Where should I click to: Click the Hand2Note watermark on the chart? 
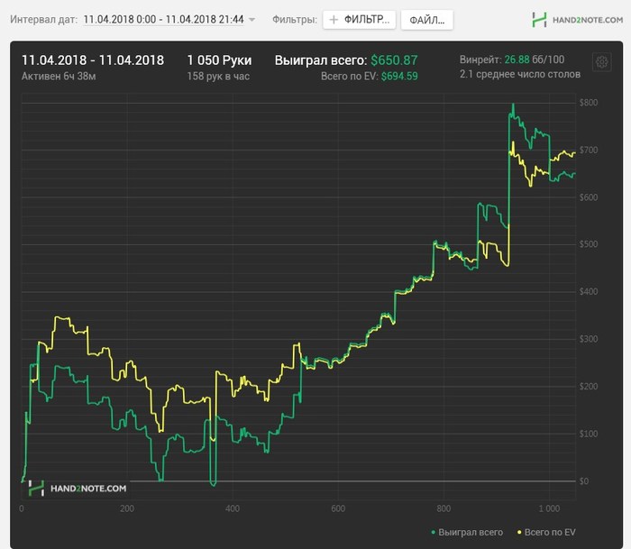click(78, 488)
